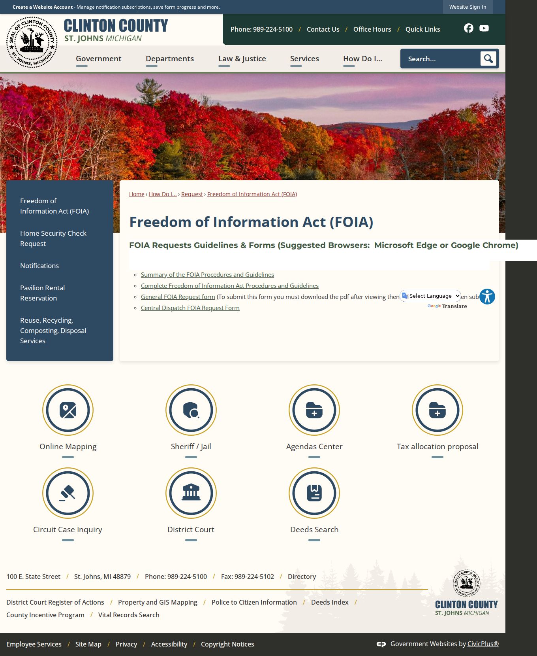The image size is (537, 656).
Task: Click the Request breadcrumb link
Action: coord(192,194)
